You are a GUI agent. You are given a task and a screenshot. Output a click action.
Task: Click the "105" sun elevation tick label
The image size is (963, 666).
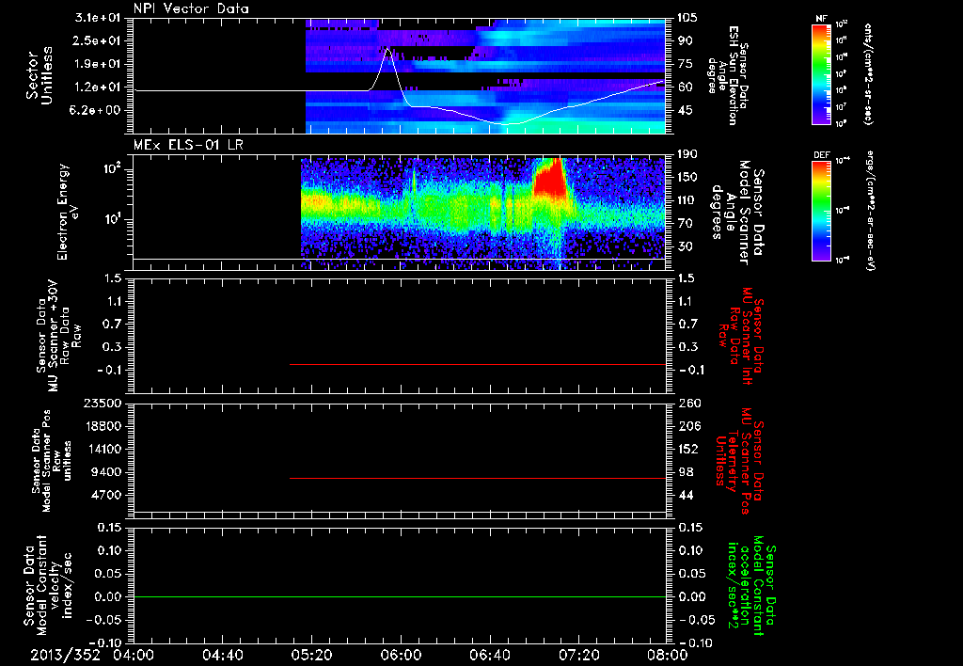pyautogui.click(x=687, y=18)
